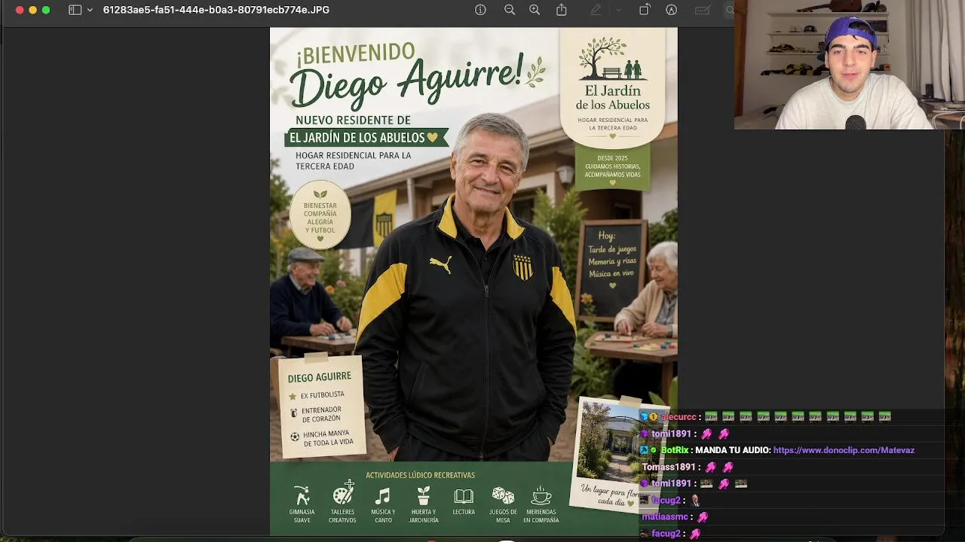
Task: Show the Markup toolbar
Action: tap(671, 10)
